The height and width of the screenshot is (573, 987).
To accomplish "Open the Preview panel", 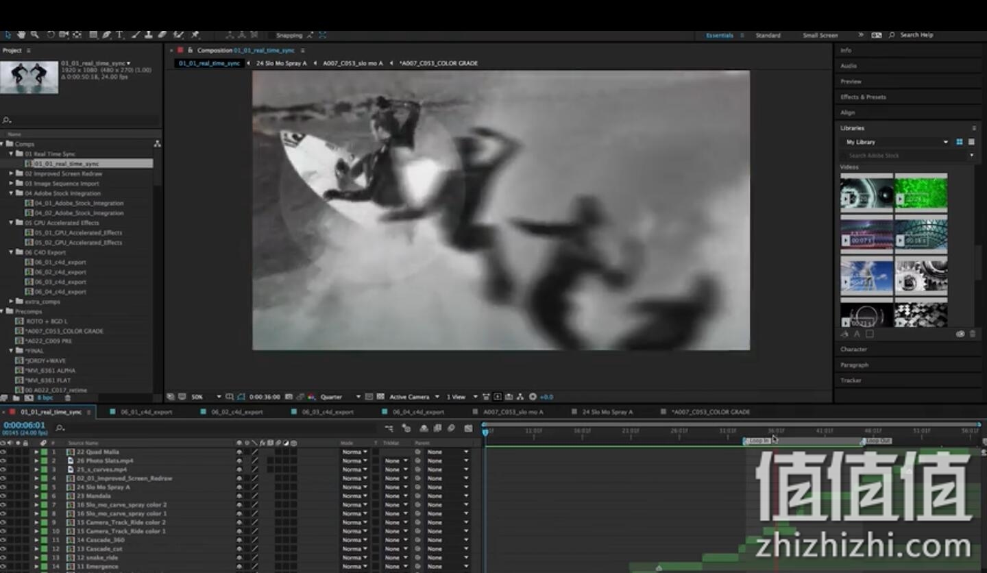I will pos(851,82).
